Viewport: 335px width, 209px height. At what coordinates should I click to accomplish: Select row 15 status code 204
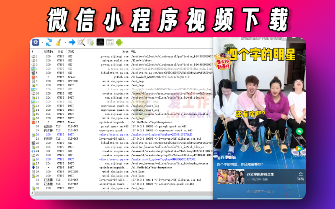pos(48,114)
